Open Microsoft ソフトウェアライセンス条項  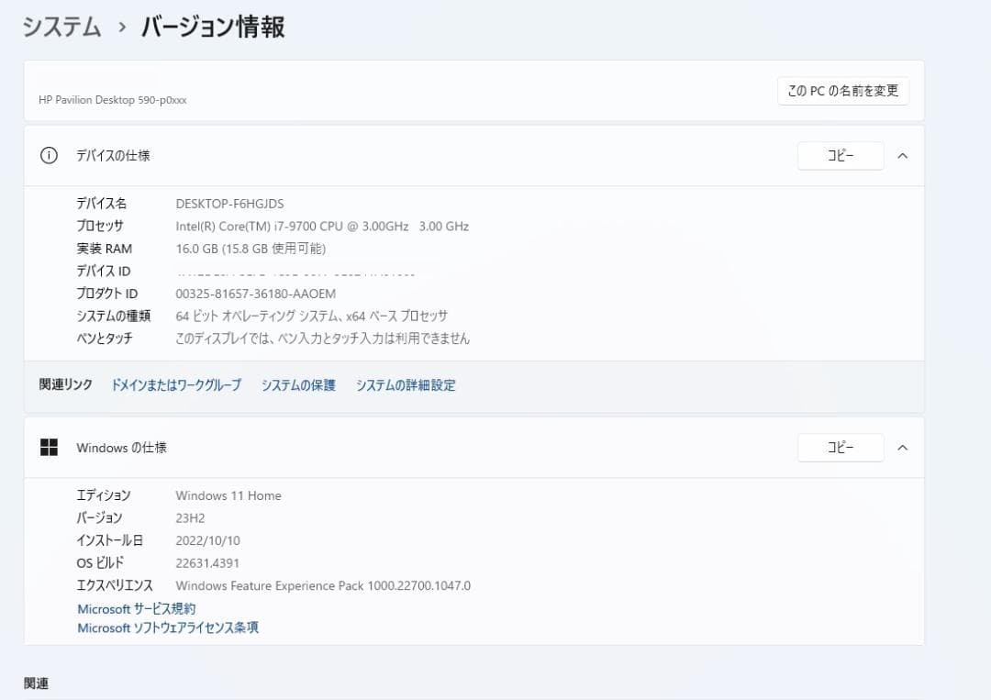coord(168,628)
